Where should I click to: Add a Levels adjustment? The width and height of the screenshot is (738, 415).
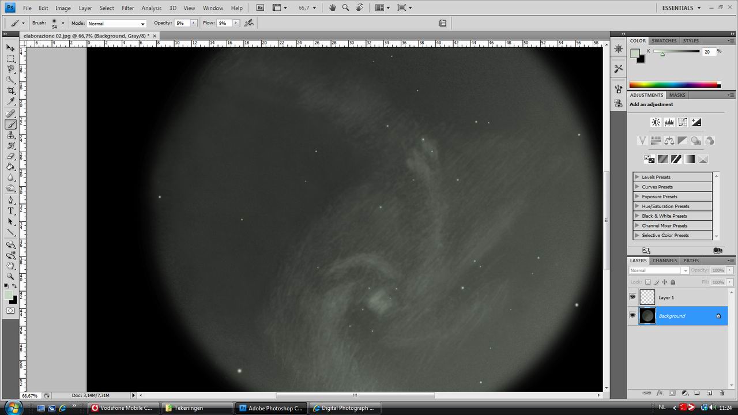[x=669, y=122]
